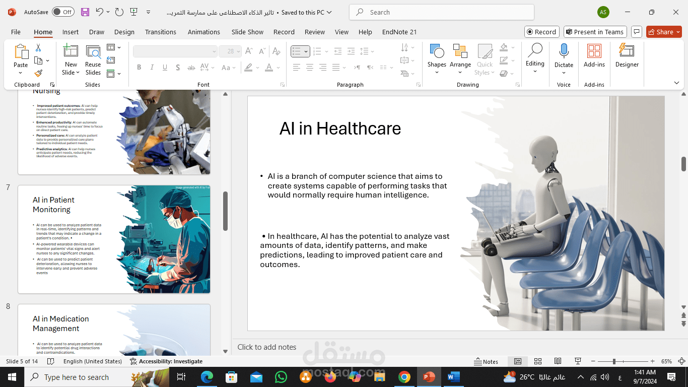Open the comments pane icon
The image size is (688, 387).
(636, 32)
